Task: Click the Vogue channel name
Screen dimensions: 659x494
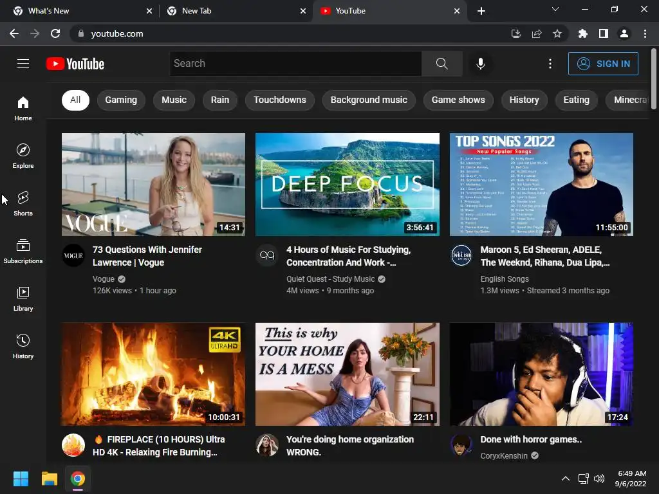Action: [104, 279]
